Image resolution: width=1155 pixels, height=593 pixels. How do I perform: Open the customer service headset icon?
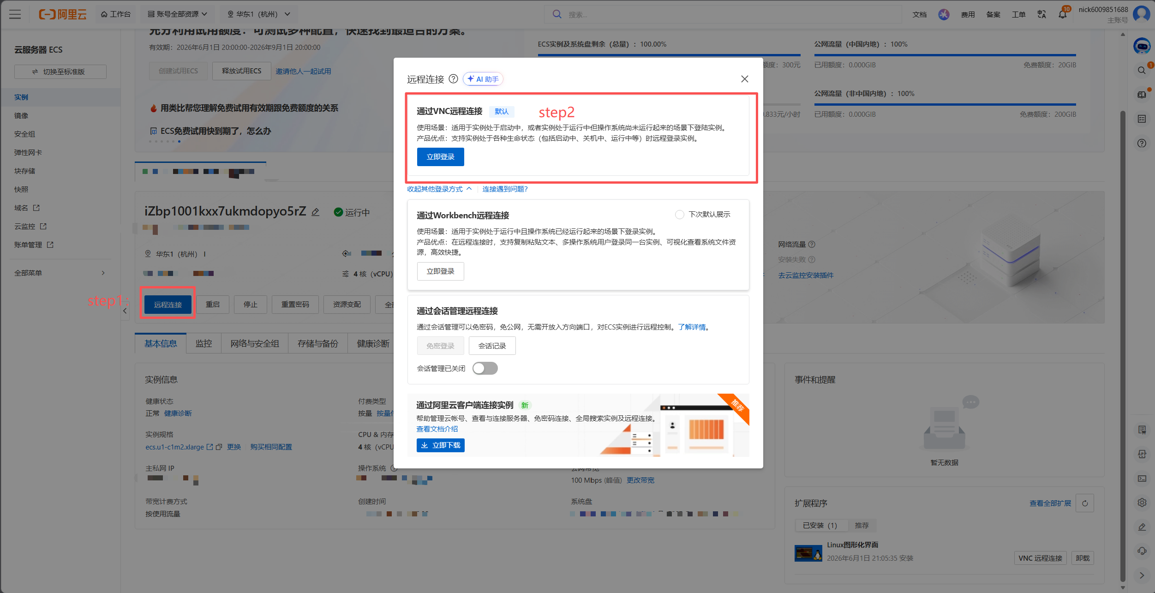(x=1142, y=551)
